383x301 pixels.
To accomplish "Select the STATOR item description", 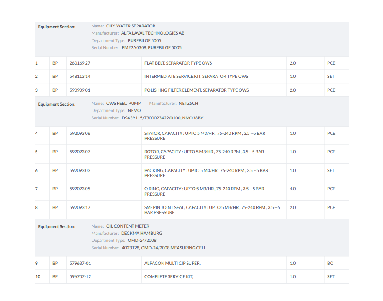I will click(204, 136).
